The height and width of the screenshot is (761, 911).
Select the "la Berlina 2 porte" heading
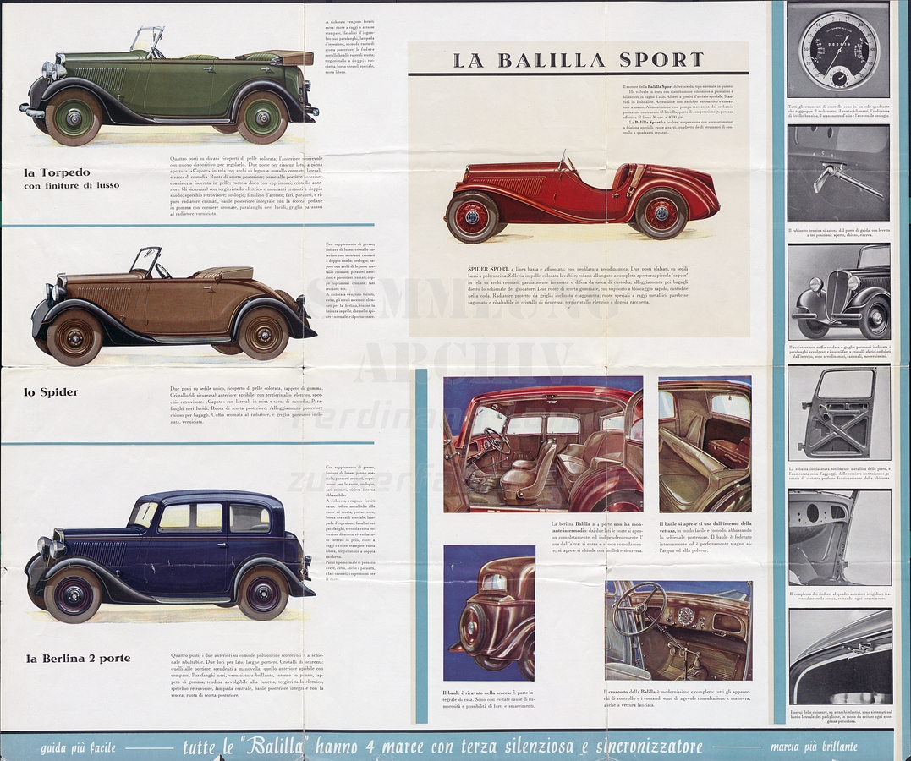pos(78,658)
